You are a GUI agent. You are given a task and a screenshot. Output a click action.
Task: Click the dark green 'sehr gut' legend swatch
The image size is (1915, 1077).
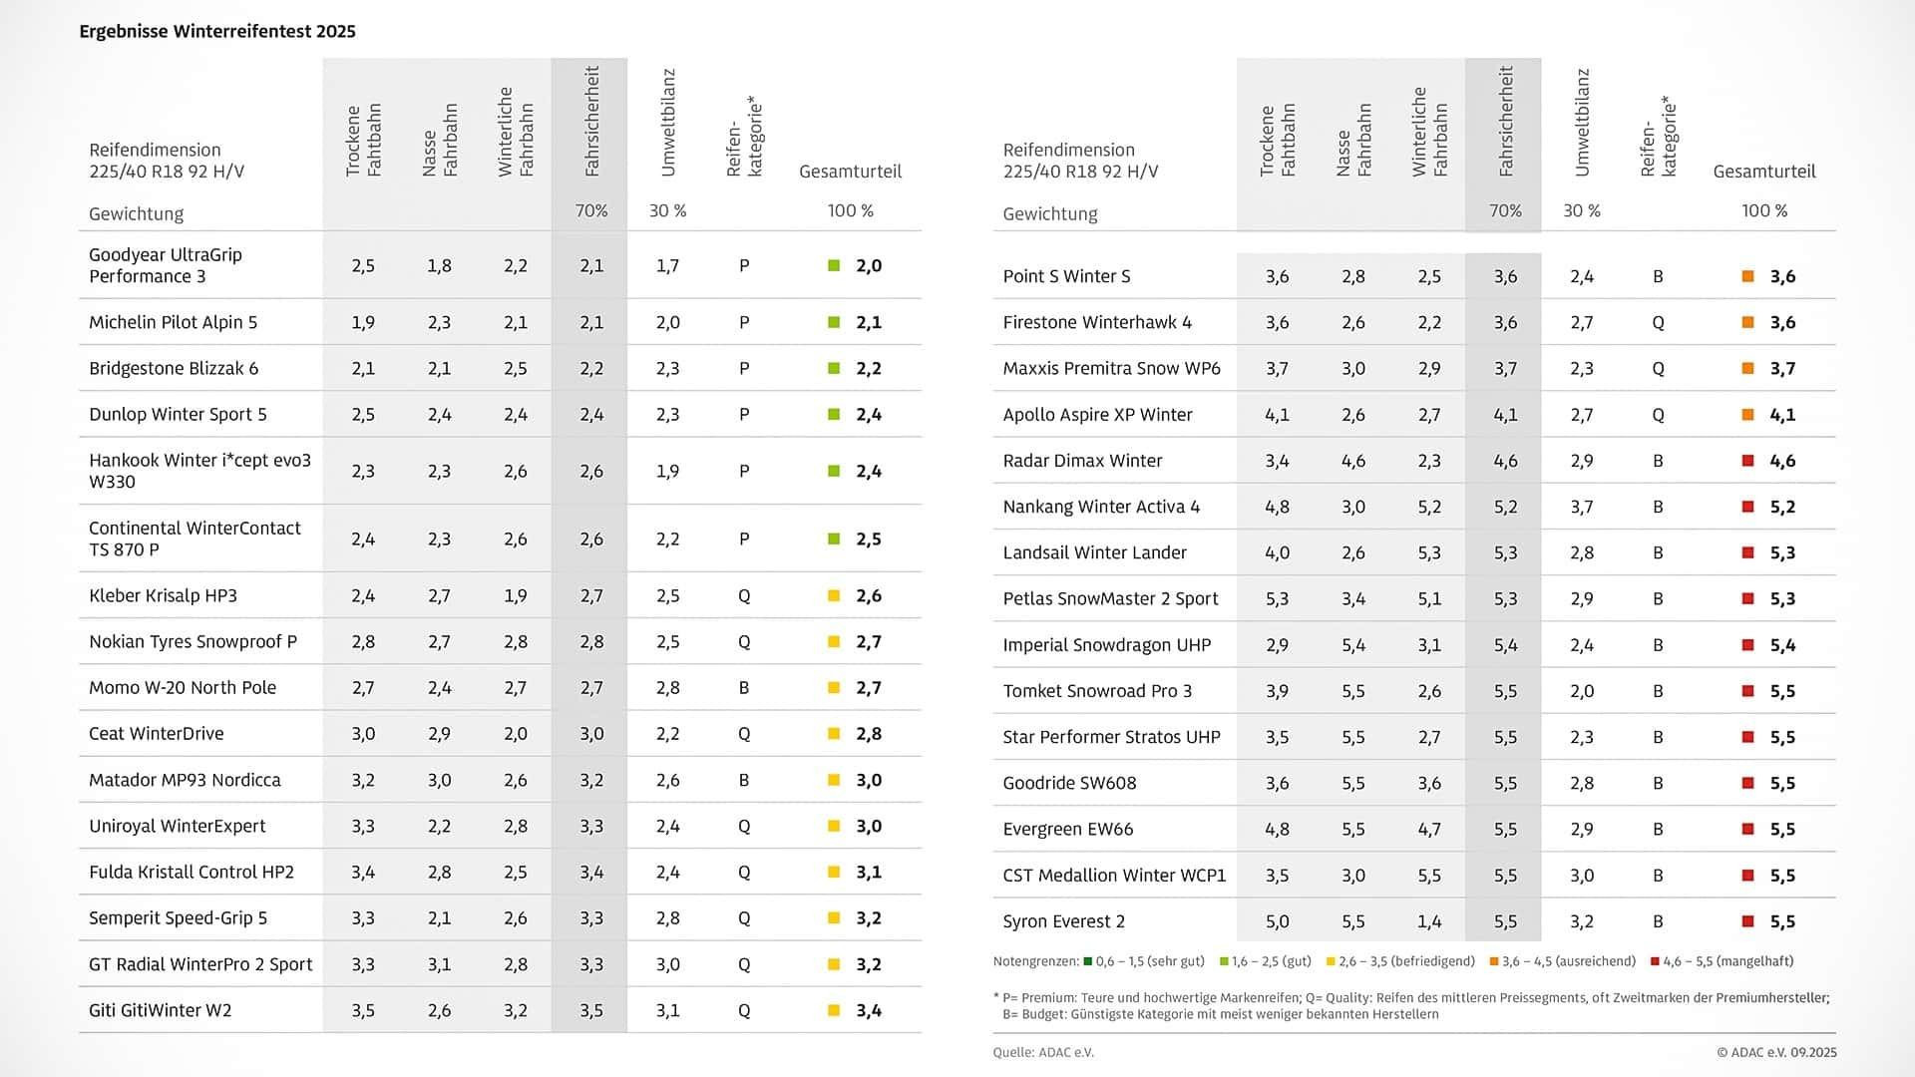pos(1087,961)
